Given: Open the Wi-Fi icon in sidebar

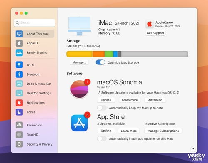Looking at the screenshot, I should pyautogui.click(x=19, y=65).
